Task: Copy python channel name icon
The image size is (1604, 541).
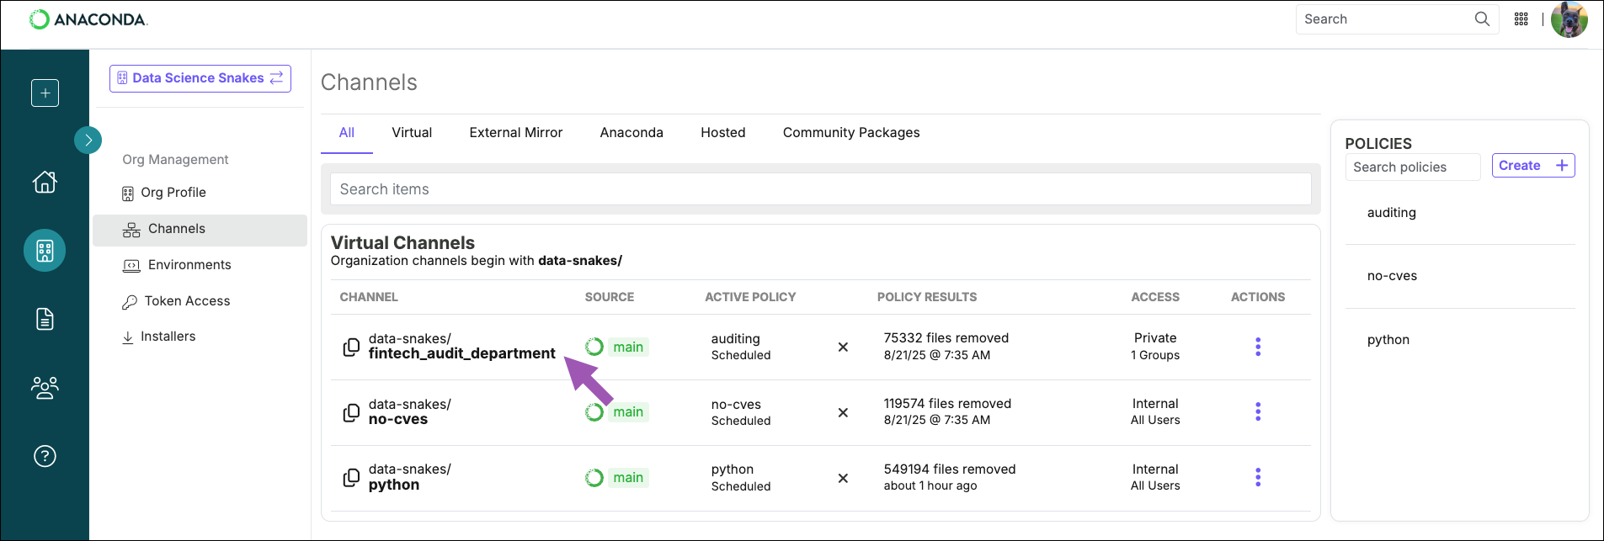Action: click(x=351, y=478)
